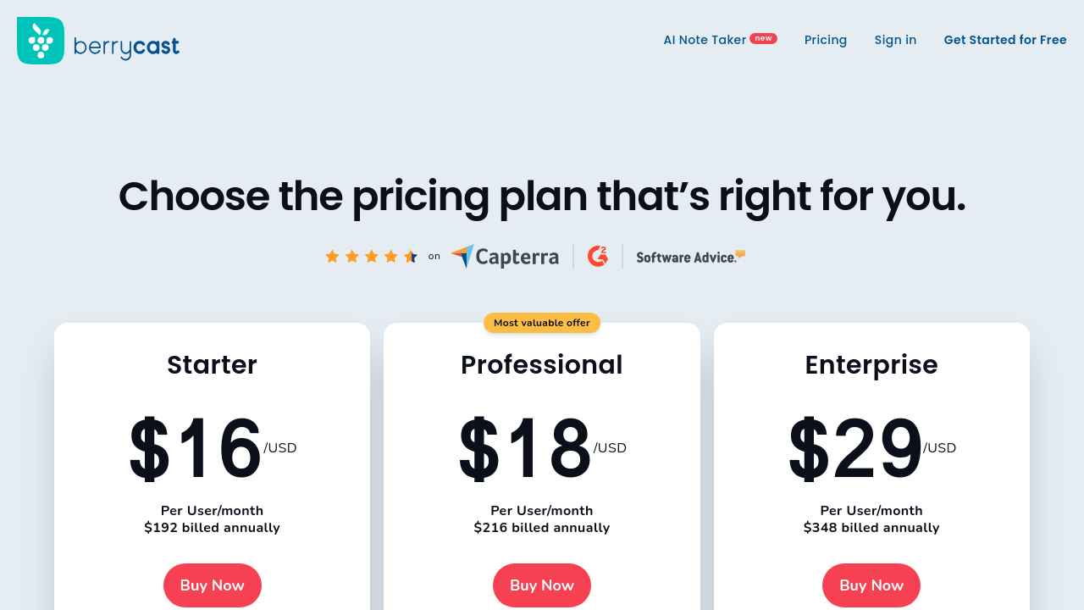Click the "Choose the pricing plan" headline
Image resolution: width=1084 pixels, height=610 pixels.
(x=542, y=196)
